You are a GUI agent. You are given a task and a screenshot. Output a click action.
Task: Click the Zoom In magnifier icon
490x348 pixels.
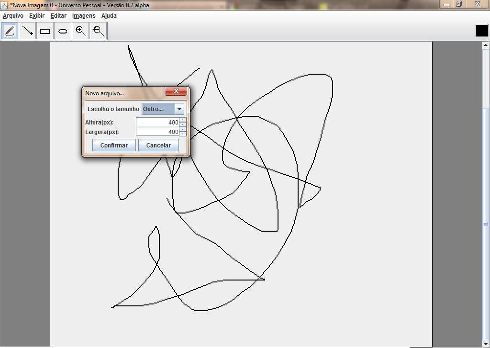(x=80, y=31)
